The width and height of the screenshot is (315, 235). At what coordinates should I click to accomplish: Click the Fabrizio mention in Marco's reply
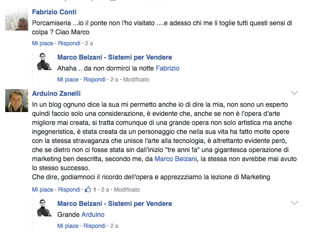(168, 68)
